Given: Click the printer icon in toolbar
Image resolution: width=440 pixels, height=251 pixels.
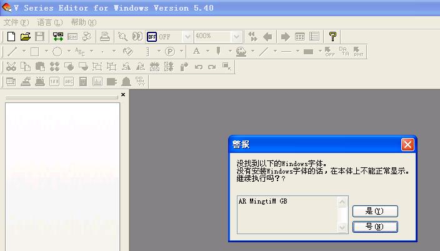Looking at the screenshot, I should (x=105, y=37).
